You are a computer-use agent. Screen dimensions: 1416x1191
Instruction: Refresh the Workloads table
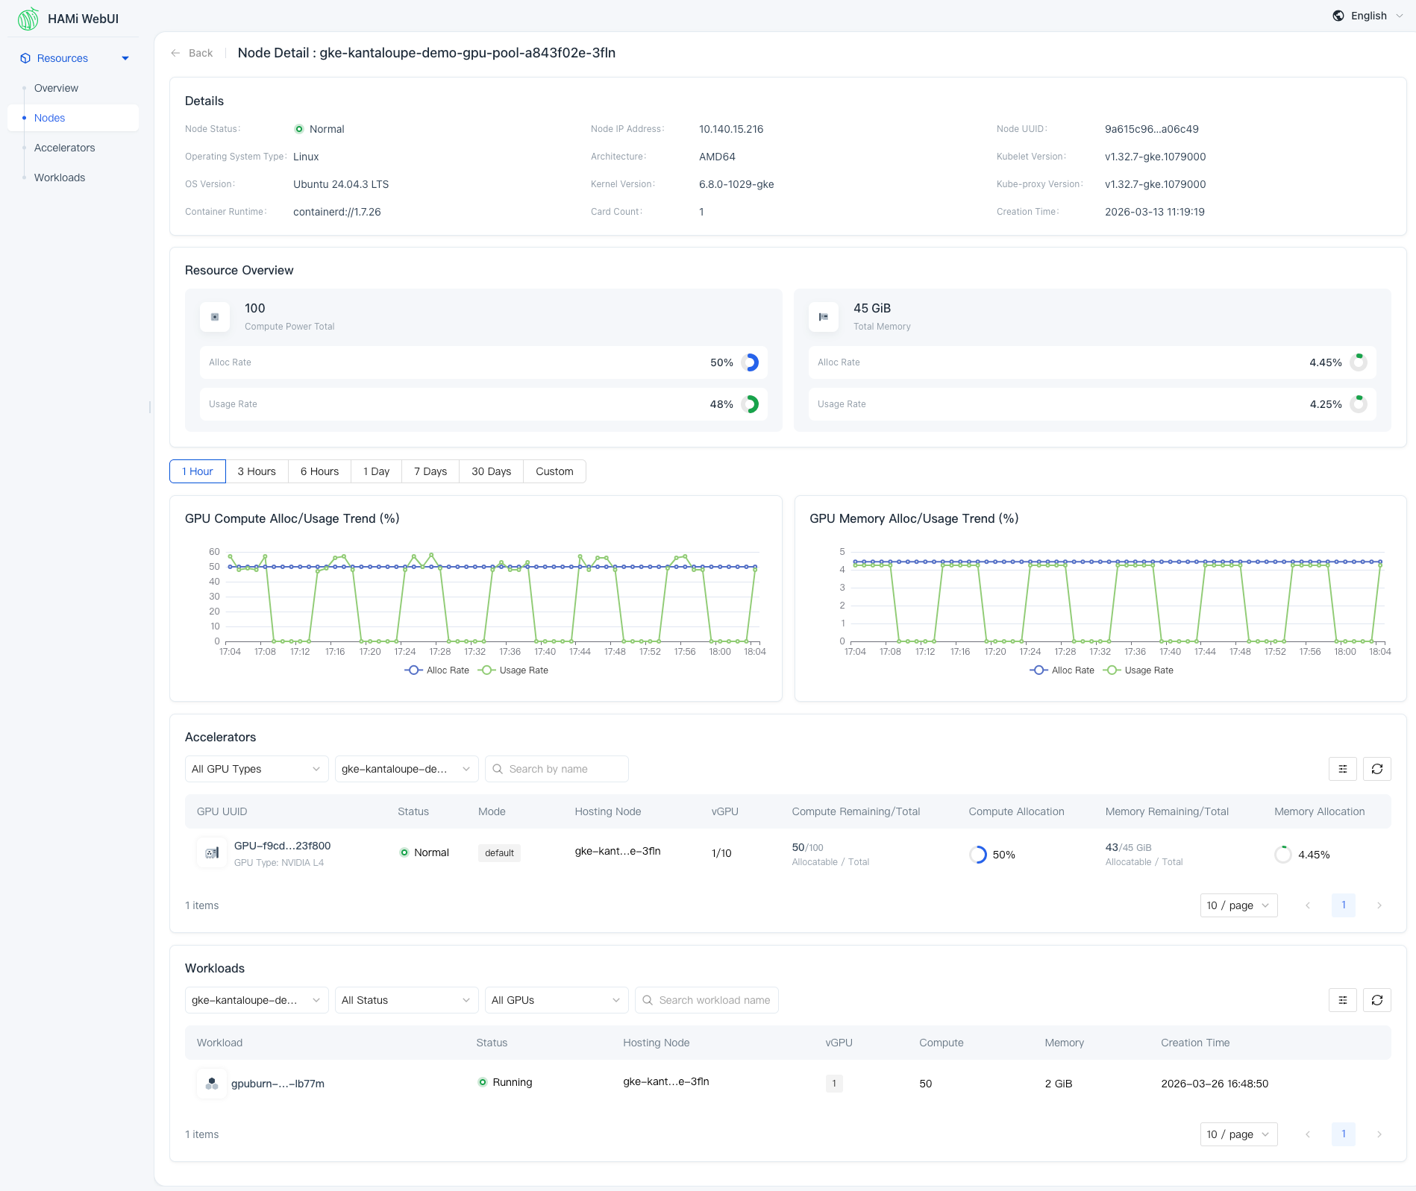(x=1376, y=1000)
